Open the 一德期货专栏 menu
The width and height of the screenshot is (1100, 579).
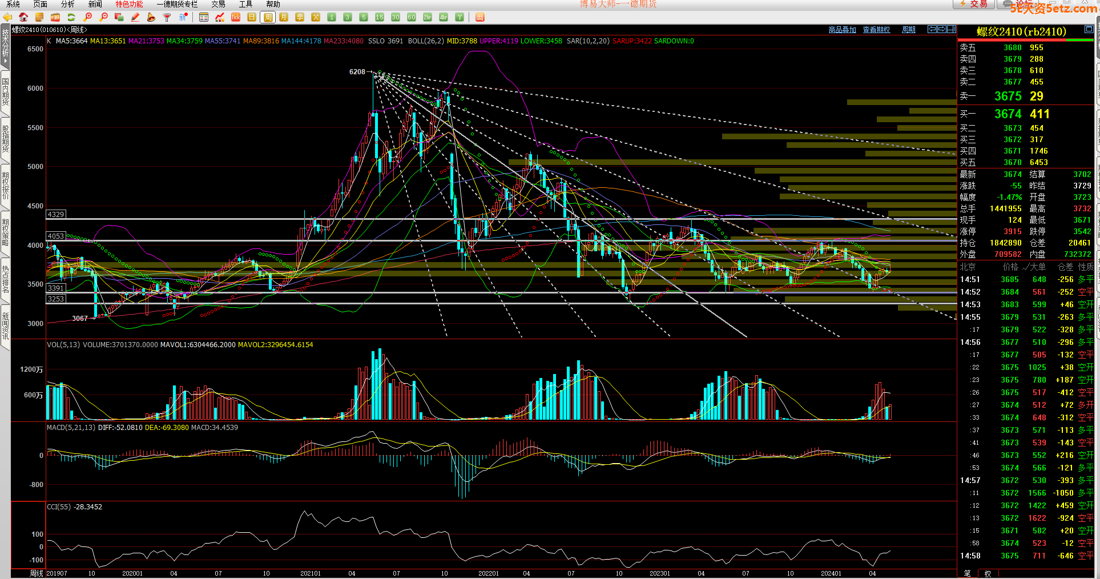(177, 4)
